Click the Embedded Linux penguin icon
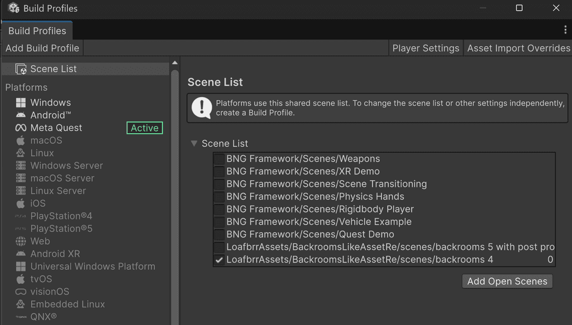This screenshot has width=572, height=325. [x=21, y=304]
